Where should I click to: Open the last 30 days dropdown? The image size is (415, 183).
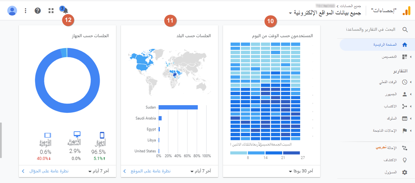[x=301, y=171]
